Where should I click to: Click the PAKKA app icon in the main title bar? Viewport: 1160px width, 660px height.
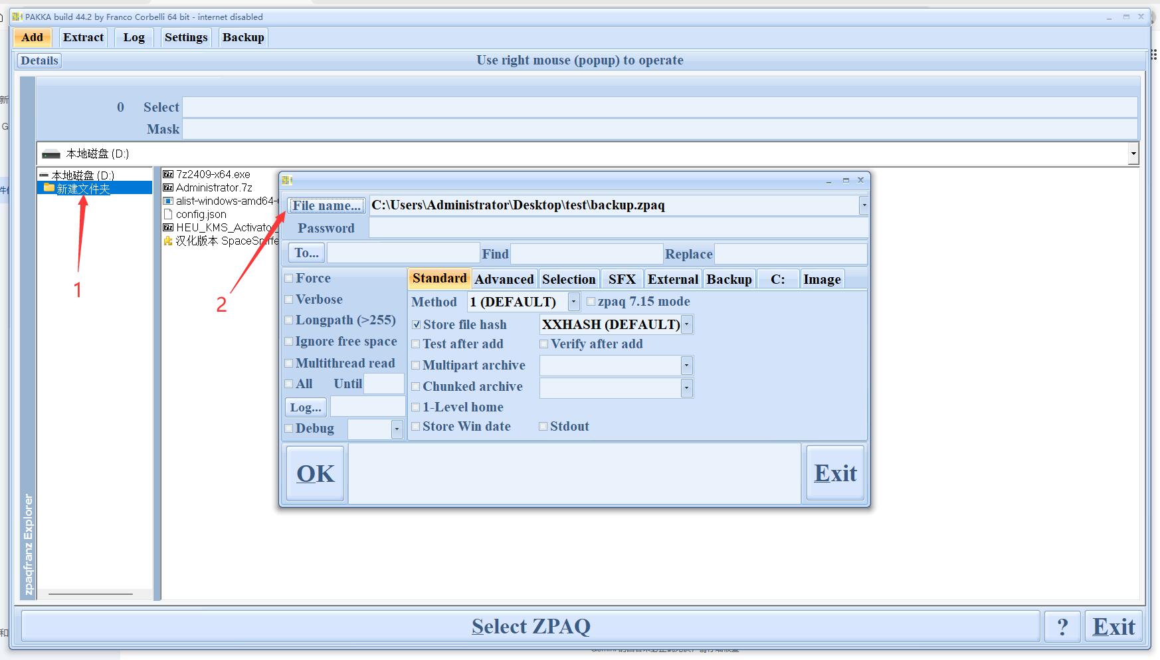click(17, 17)
